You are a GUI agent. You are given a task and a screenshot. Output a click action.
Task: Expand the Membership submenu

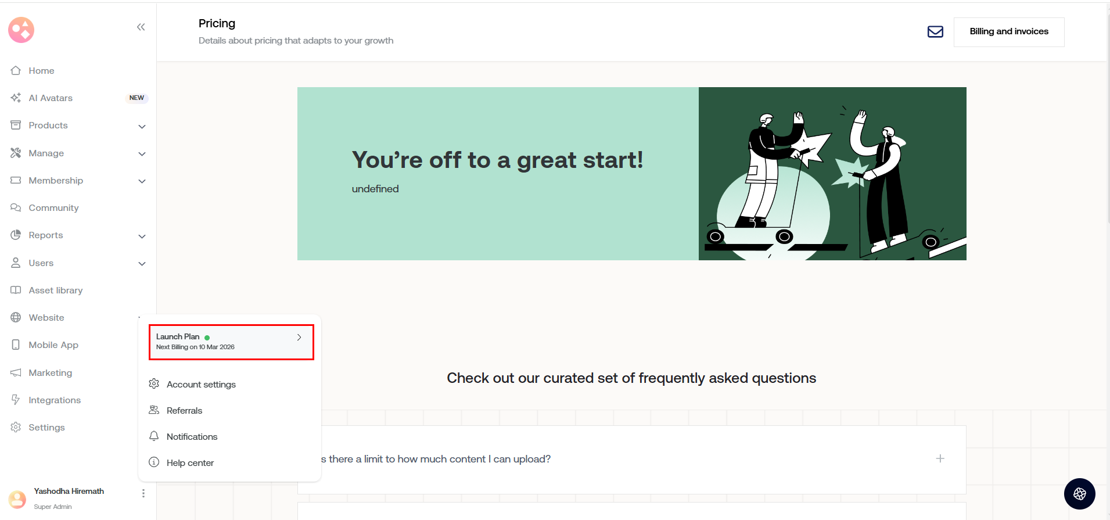pos(142,181)
